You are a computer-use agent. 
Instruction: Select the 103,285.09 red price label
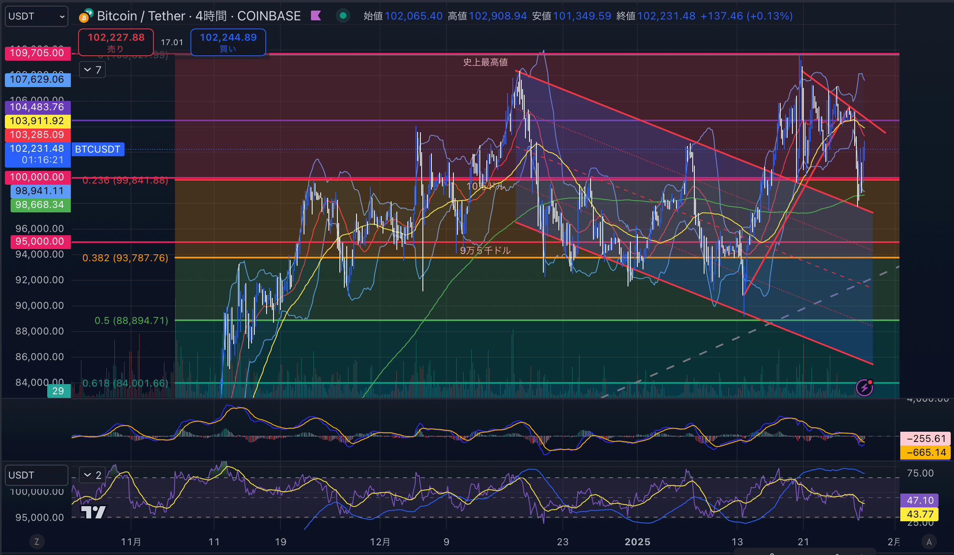[x=37, y=135]
